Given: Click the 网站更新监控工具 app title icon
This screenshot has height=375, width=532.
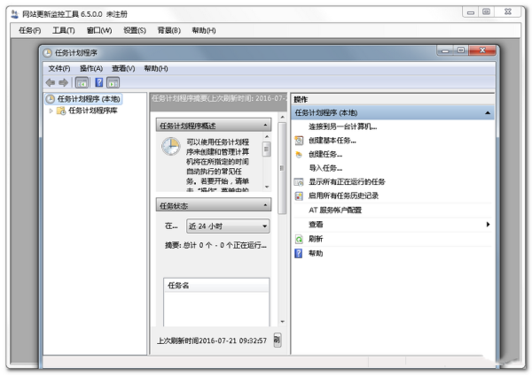Looking at the screenshot, I should click(x=14, y=14).
